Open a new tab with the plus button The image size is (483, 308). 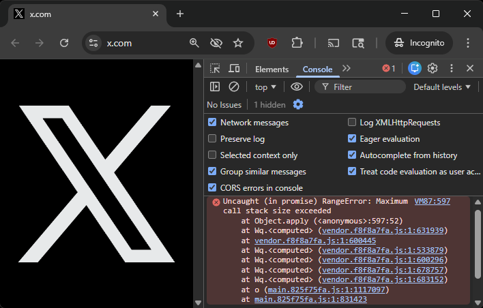[180, 14]
